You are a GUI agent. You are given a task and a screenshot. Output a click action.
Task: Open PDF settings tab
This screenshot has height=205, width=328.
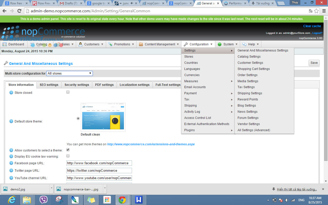[x=104, y=85]
